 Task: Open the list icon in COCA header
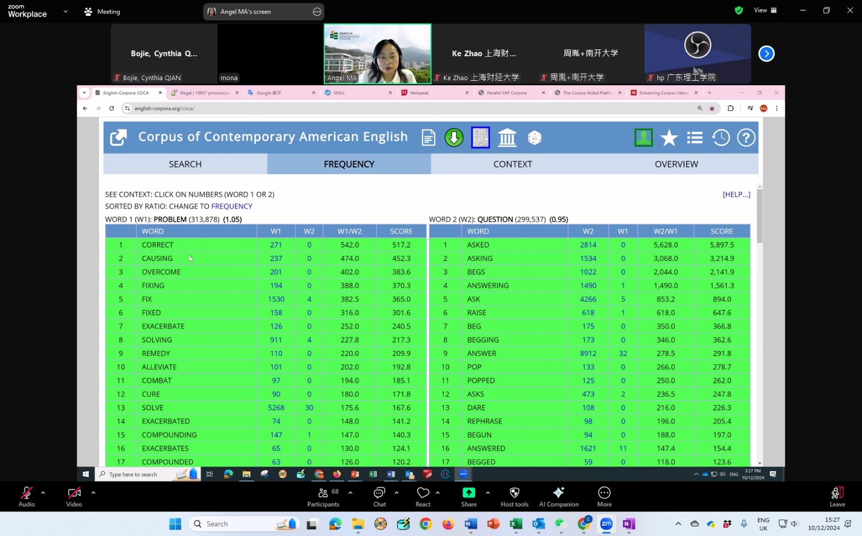[x=695, y=138]
